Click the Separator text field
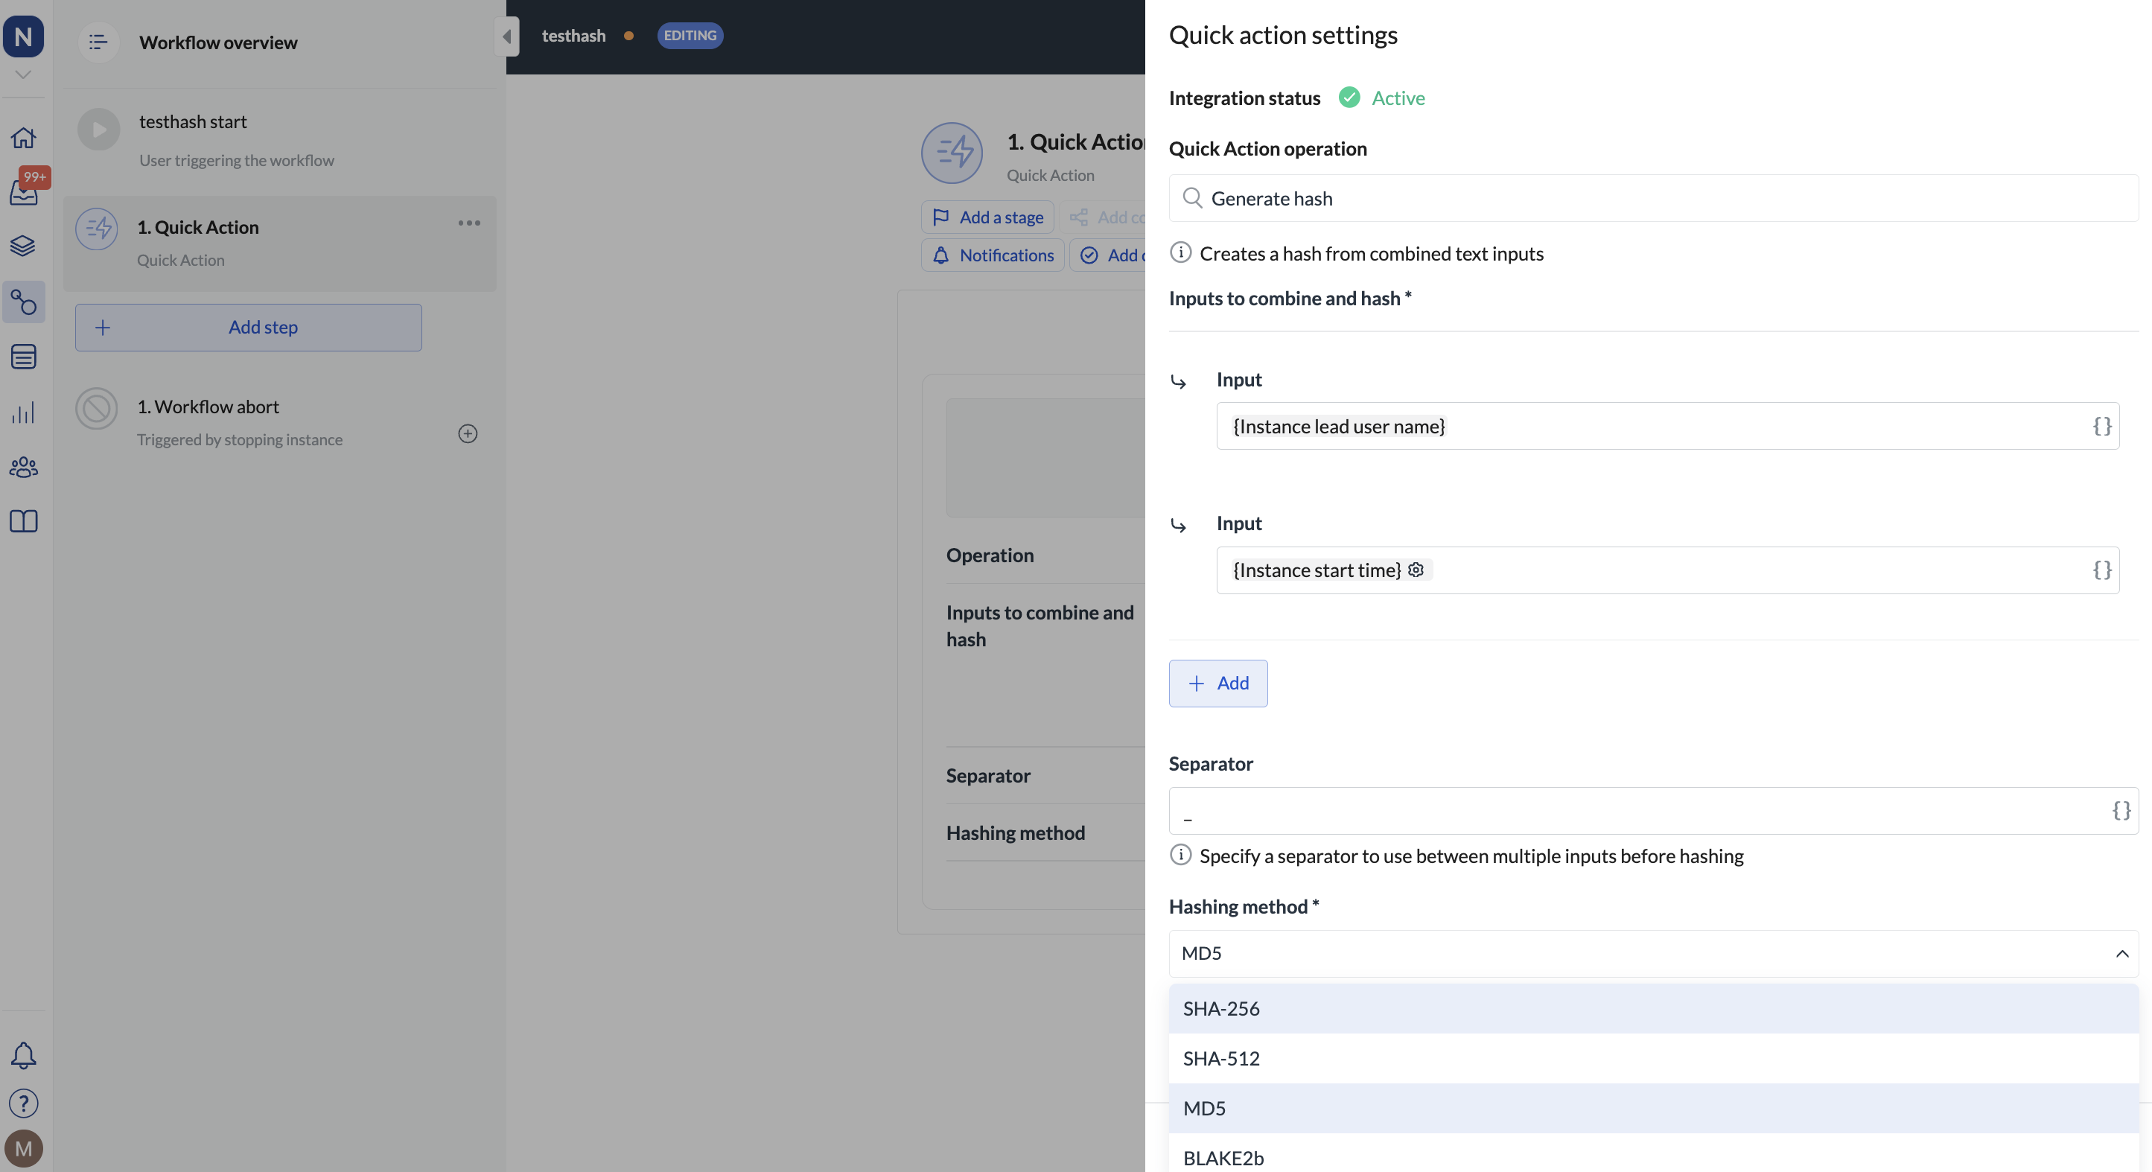Viewport: 2152px width, 1172px height. [1653, 810]
